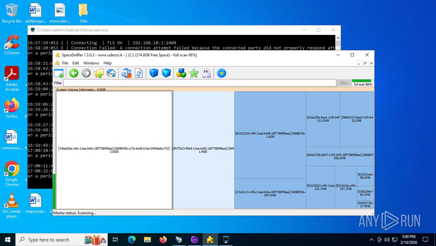Click the Filter text input field

[199, 83]
